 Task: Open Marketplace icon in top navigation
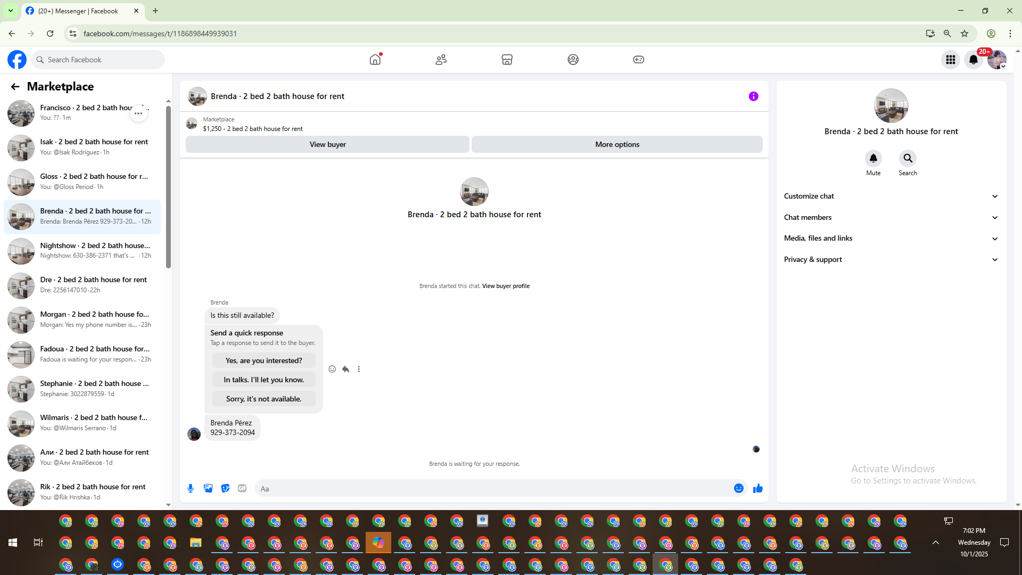tap(507, 60)
